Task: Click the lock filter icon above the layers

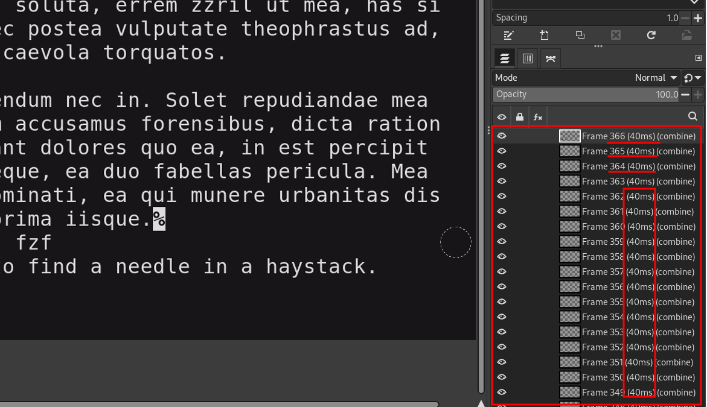Action: click(520, 116)
